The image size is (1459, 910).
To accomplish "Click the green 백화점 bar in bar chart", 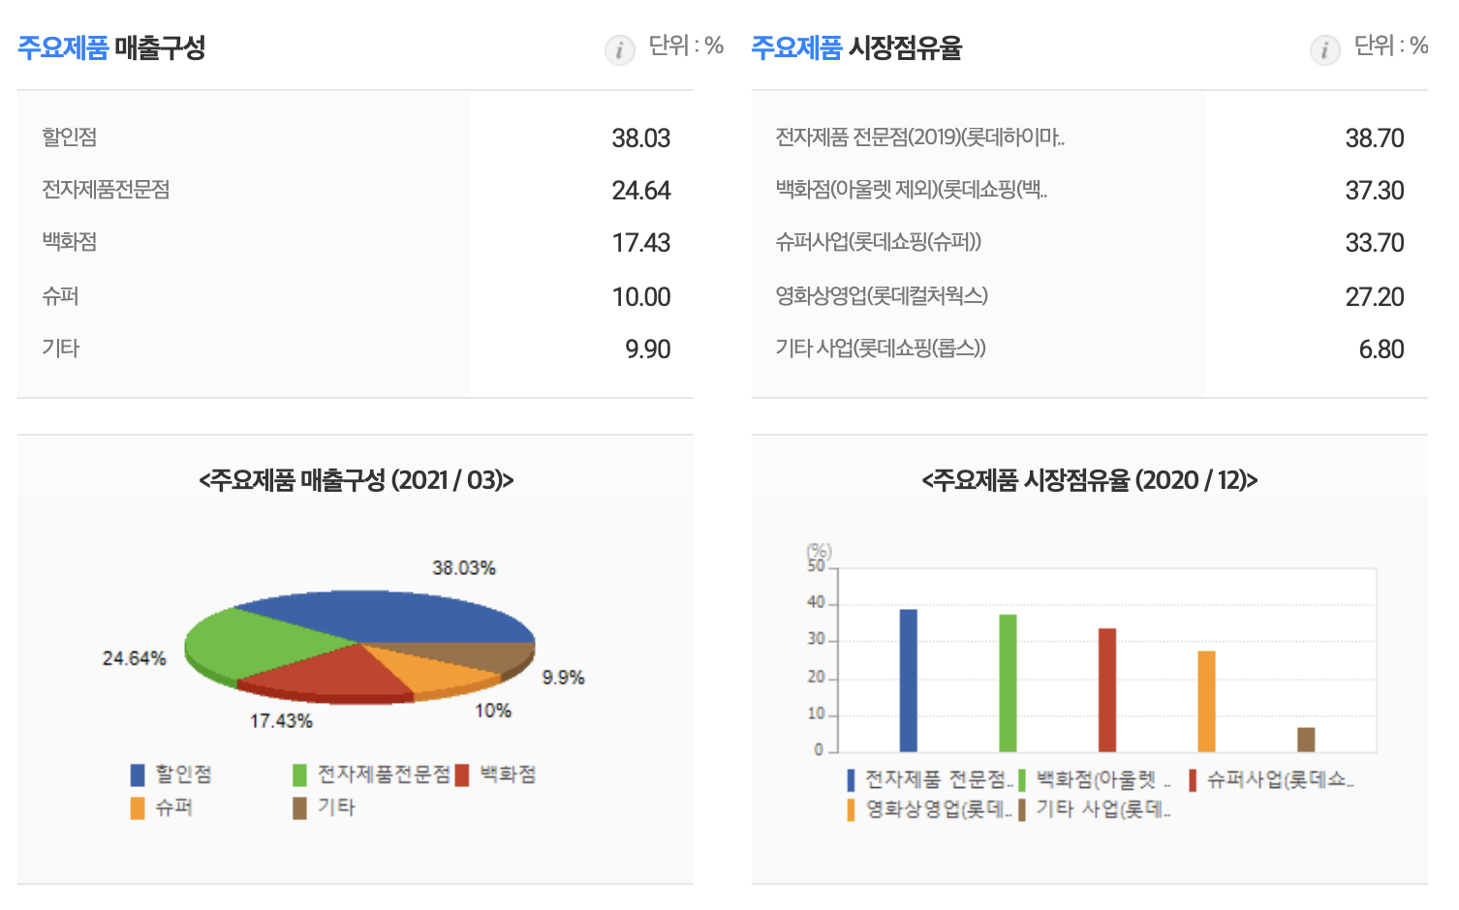I will click(x=1008, y=683).
